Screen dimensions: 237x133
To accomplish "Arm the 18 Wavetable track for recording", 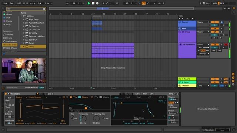I will click(226, 45).
